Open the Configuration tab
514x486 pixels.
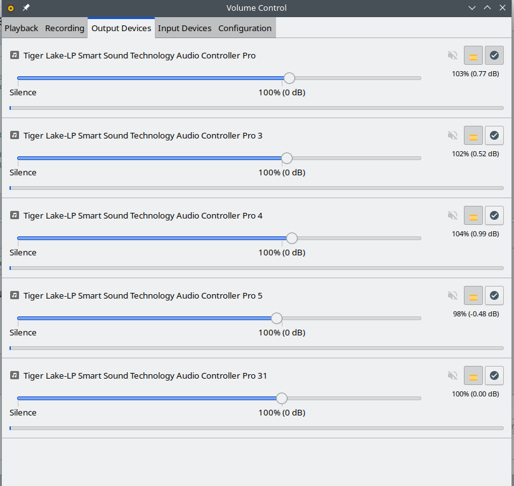point(245,28)
